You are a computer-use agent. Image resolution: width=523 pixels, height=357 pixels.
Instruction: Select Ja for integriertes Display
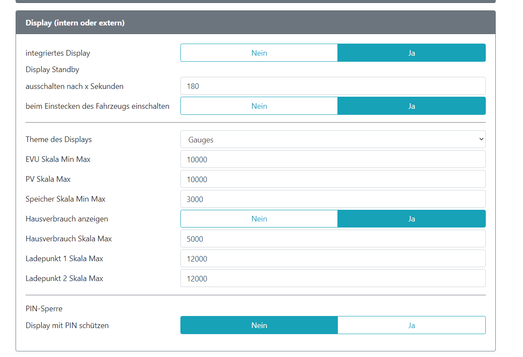click(x=411, y=53)
